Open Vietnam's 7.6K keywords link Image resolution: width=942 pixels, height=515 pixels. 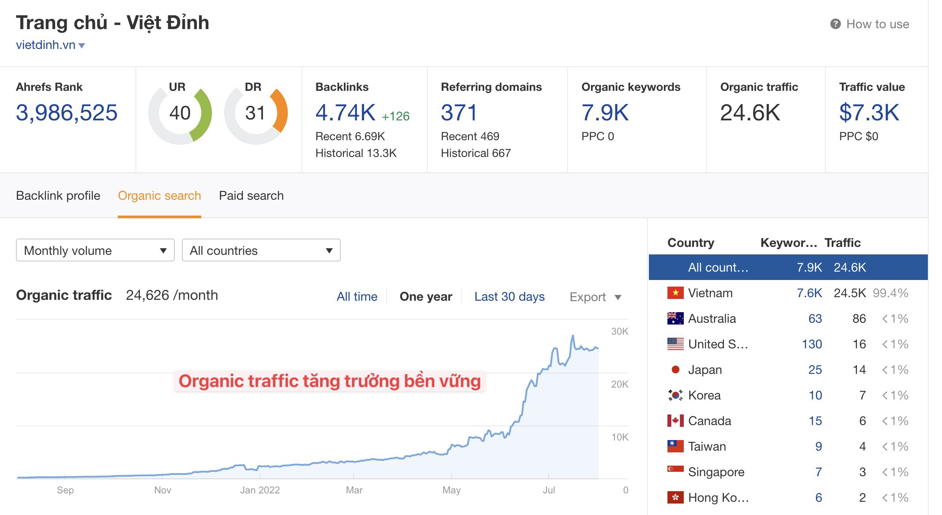pyautogui.click(x=809, y=293)
